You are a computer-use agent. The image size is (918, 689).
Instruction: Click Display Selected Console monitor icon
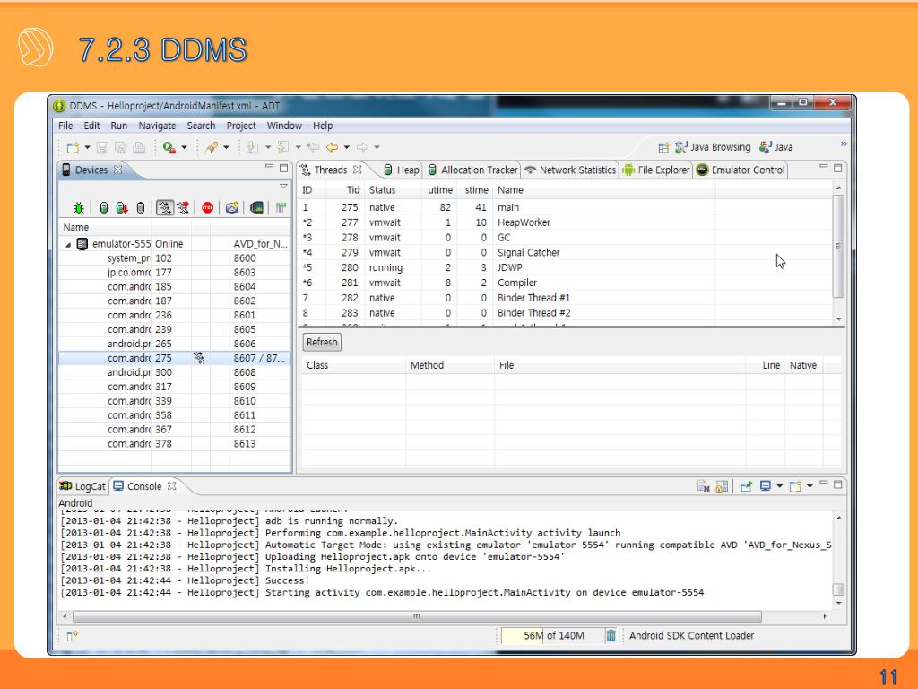pyautogui.click(x=766, y=486)
